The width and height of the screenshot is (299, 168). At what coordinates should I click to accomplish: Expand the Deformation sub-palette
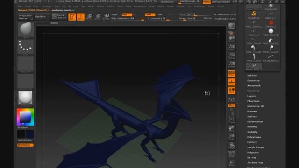255,121
